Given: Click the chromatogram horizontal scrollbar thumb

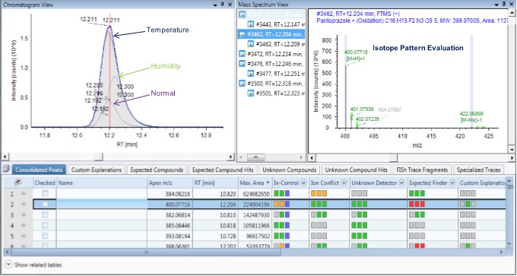Looking at the screenshot, I should click(98, 157).
